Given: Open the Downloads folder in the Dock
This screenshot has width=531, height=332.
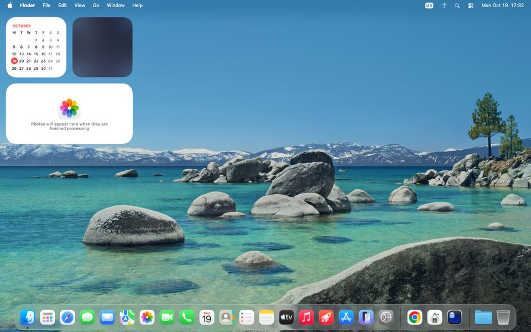Looking at the screenshot, I should tap(483, 318).
